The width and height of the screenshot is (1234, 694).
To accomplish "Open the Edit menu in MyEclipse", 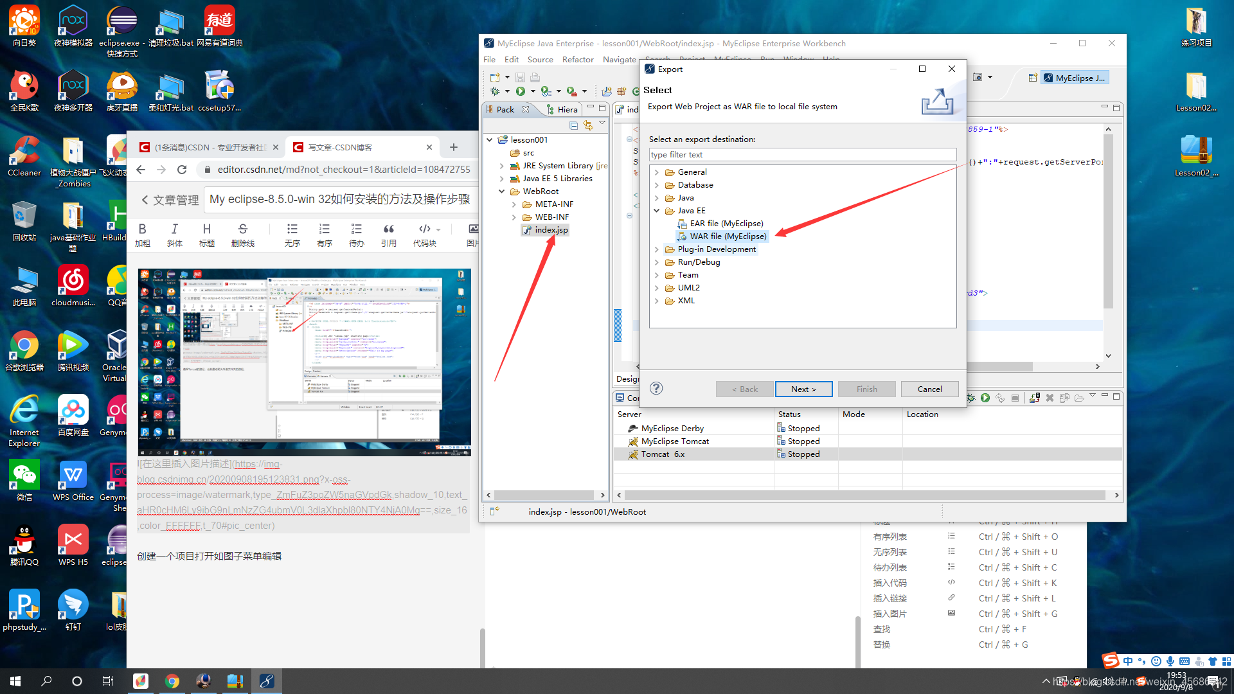I will click(x=512, y=59).
